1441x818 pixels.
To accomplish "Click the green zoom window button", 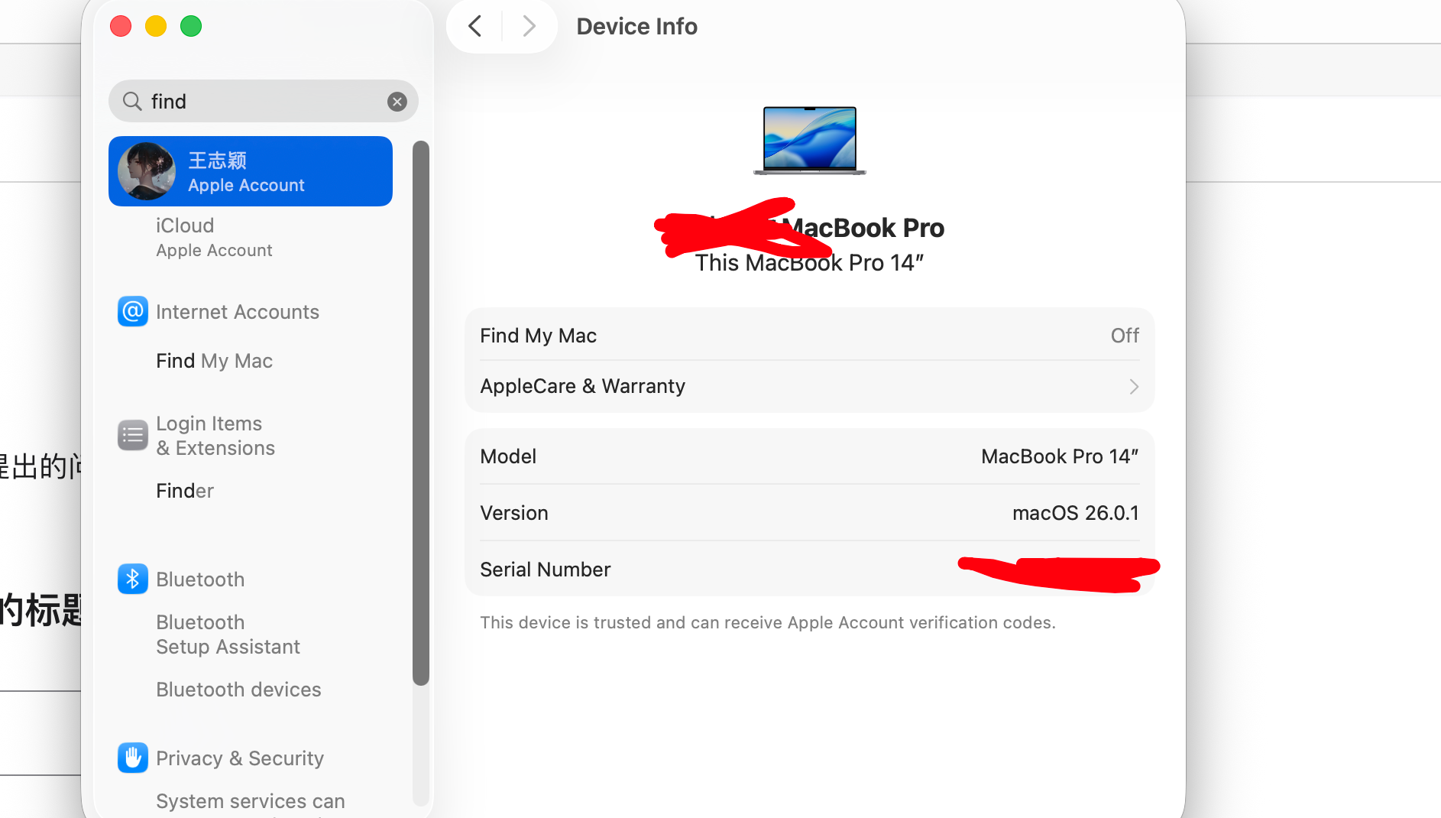I will [191, 26].
